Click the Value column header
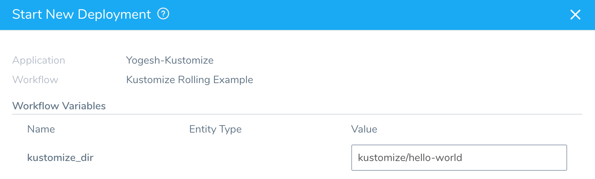Screen dimensions: 595x179 tap(364, 129)
